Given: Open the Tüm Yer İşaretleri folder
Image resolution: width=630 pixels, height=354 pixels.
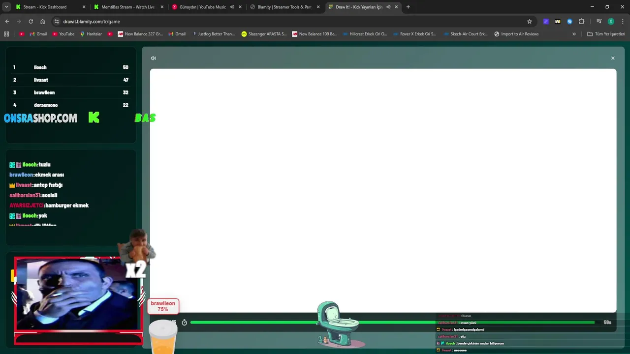Looking at the screenshot, I should (x=606, y=34).
